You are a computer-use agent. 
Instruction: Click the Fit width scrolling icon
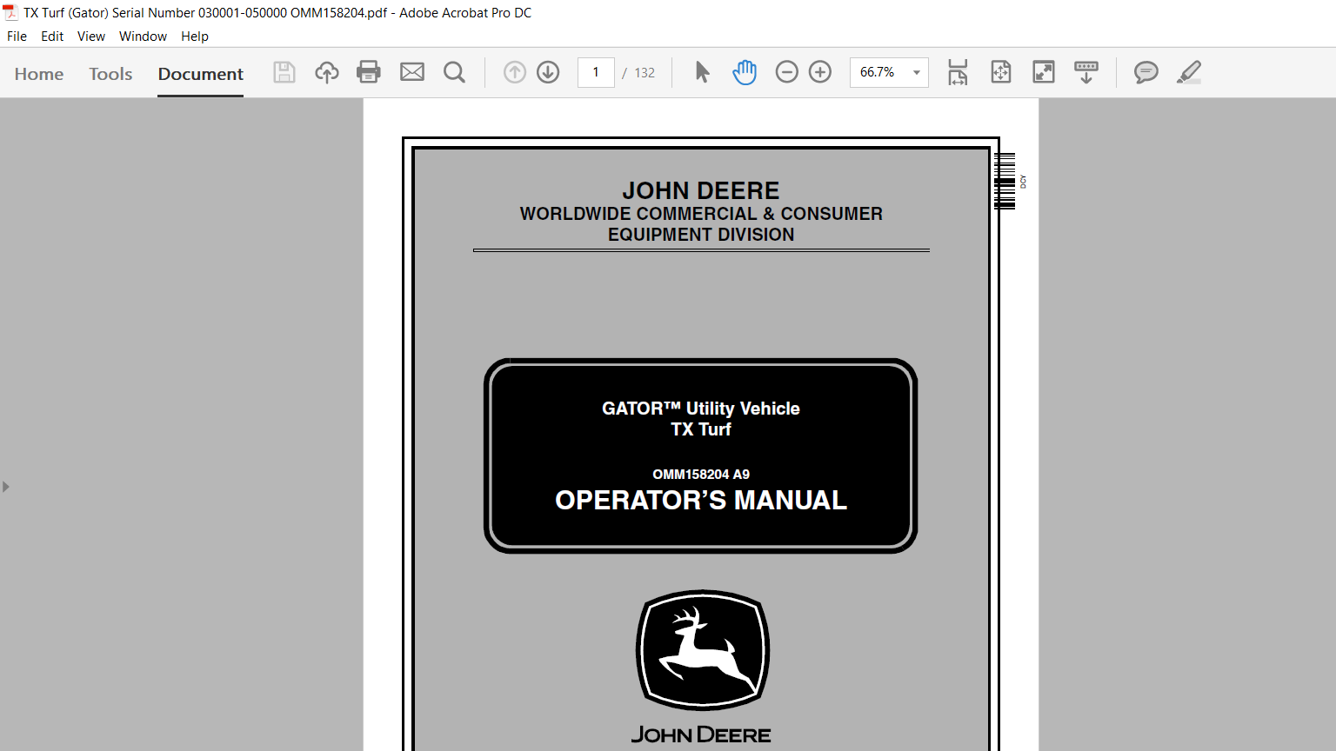pos(958,72)
